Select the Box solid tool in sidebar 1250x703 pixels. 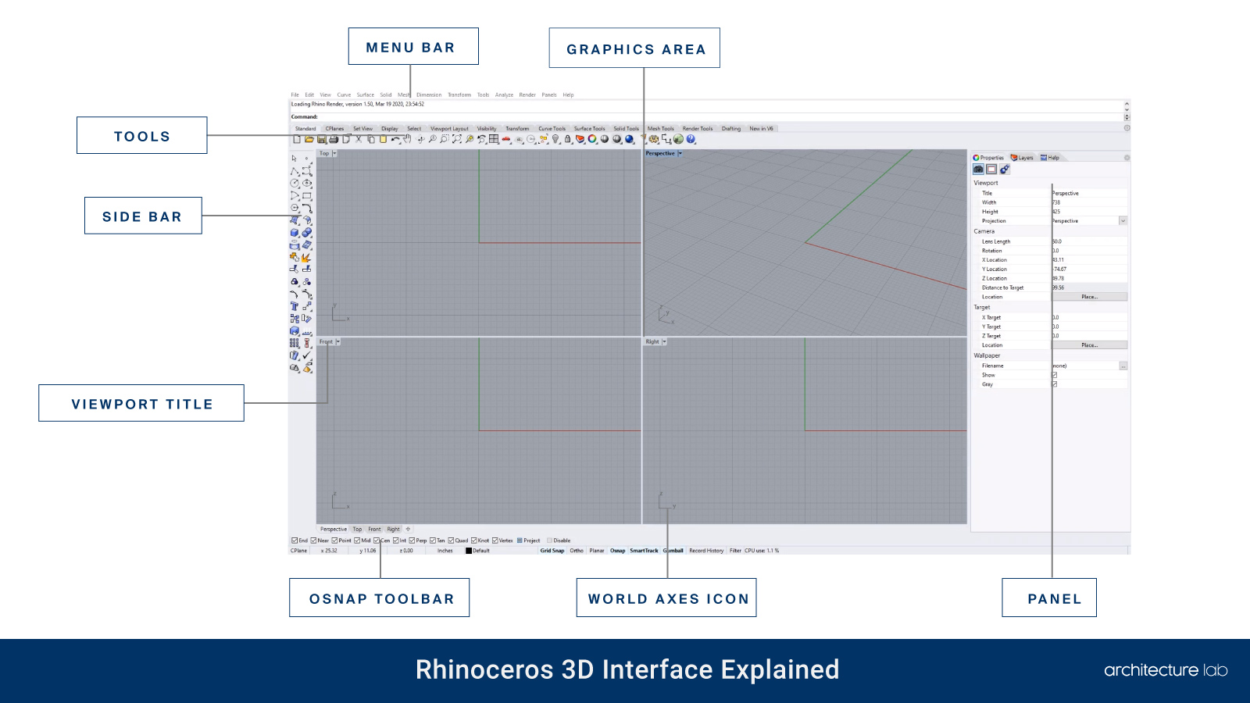click(x=295, y=232)
